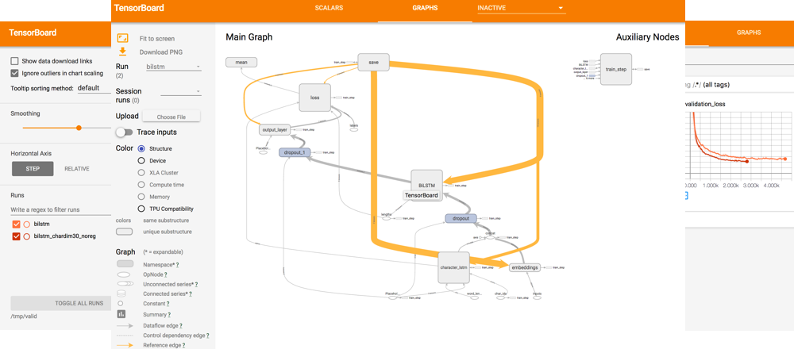Image resolution: width=794 pixels, height=349 pixels.
Task: Click the Constant circle legend icon
Action: [121, 304]
